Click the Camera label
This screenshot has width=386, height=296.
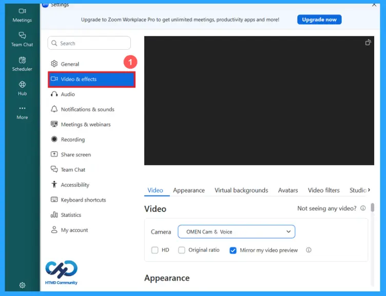[161, 232]
